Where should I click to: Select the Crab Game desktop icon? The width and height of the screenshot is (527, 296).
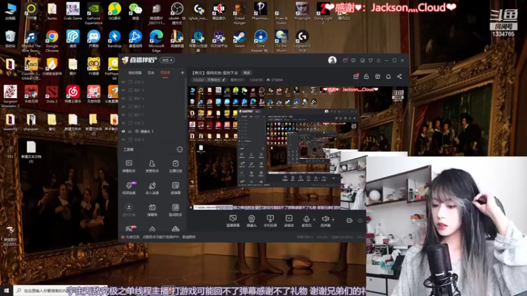click(72, 11)
